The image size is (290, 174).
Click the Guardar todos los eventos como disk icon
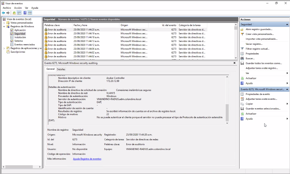click(x=242, y=63)
